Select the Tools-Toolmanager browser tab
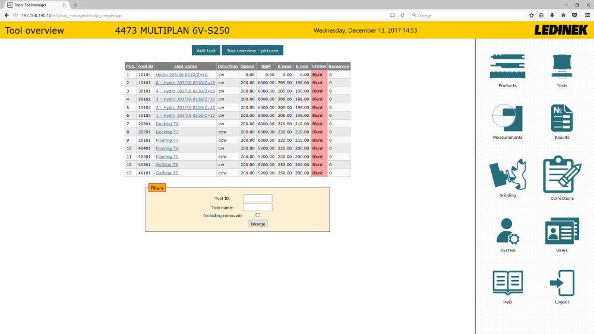Viewport: 594px width, 334px height. 36,5
